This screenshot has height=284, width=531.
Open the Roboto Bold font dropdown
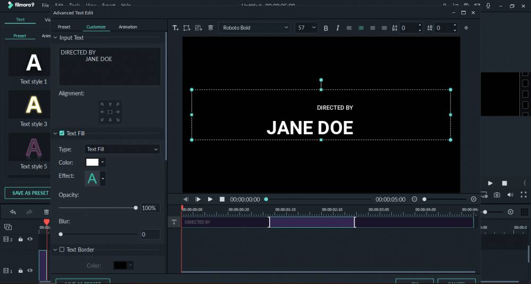coord(255,28)
